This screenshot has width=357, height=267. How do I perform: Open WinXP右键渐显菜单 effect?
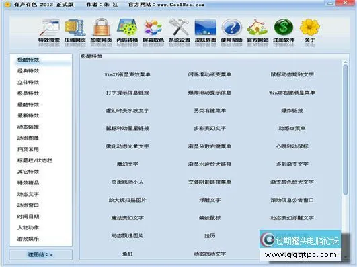point(292,93)
